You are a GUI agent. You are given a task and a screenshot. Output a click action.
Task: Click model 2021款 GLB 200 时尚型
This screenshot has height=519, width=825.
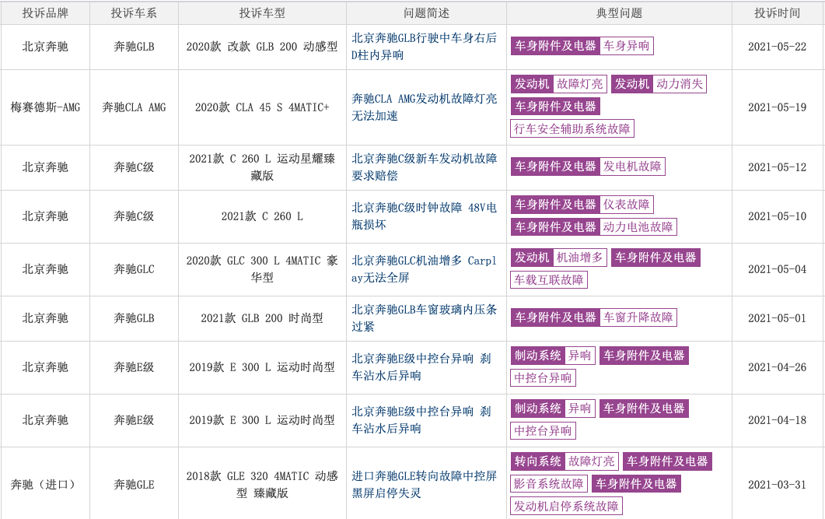tap(262, 318)
